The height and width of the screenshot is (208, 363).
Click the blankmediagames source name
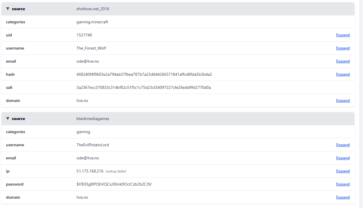tap(93, 119)
